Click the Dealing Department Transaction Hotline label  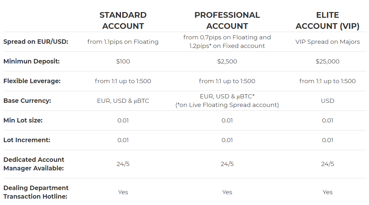tap(36, 192)
